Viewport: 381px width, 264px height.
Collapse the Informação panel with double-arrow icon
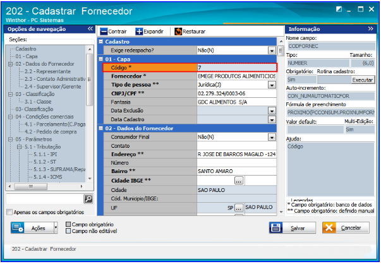click(370, 29)
